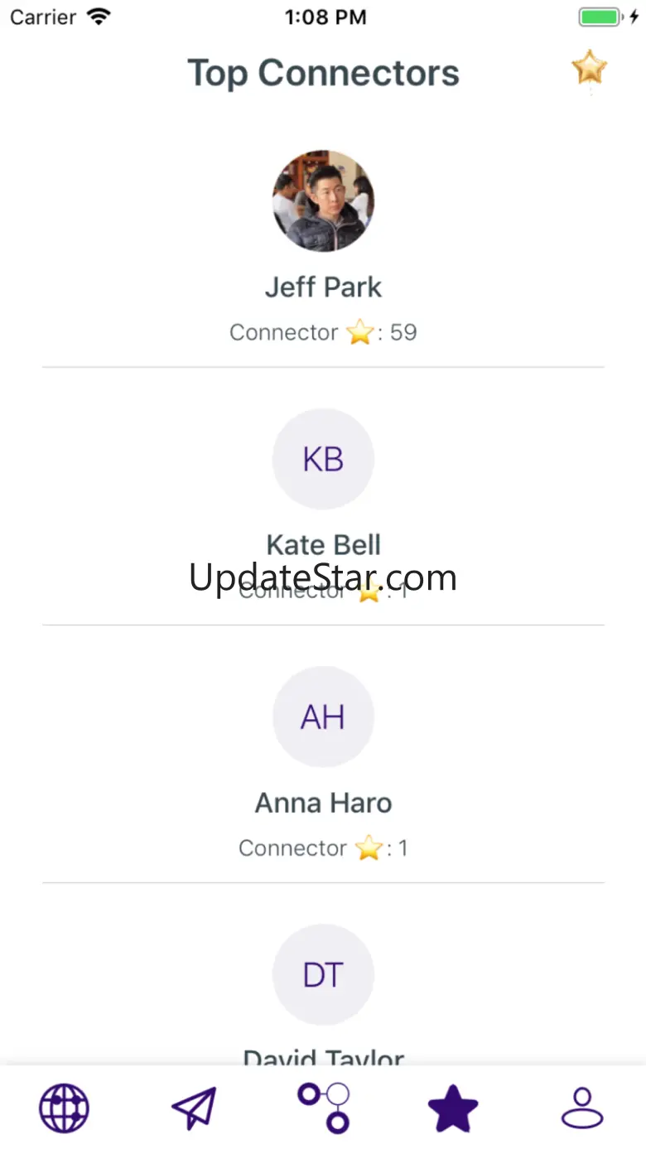Tap Jeff Park's Connector score 59
The width and height of the screenshot is (646, 1149).
click(323, 332)
